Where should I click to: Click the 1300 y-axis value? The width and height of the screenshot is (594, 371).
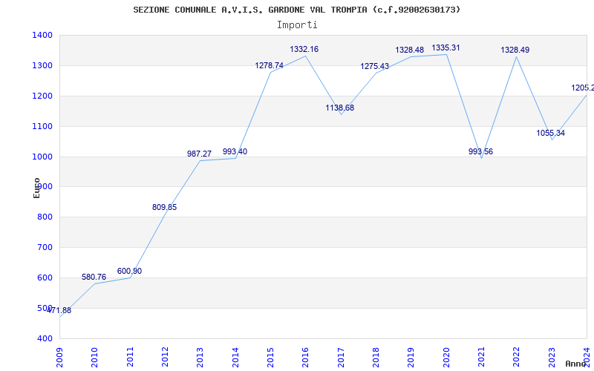click(x=42, y=65)
